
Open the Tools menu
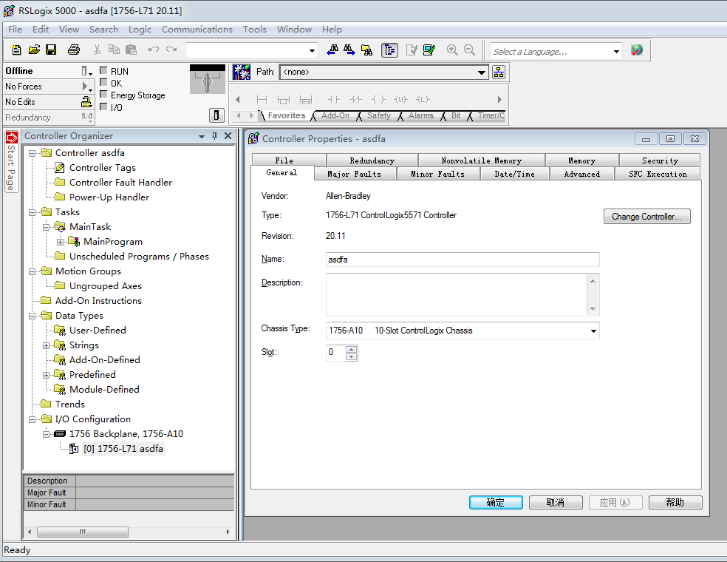[x=255, y=30]
